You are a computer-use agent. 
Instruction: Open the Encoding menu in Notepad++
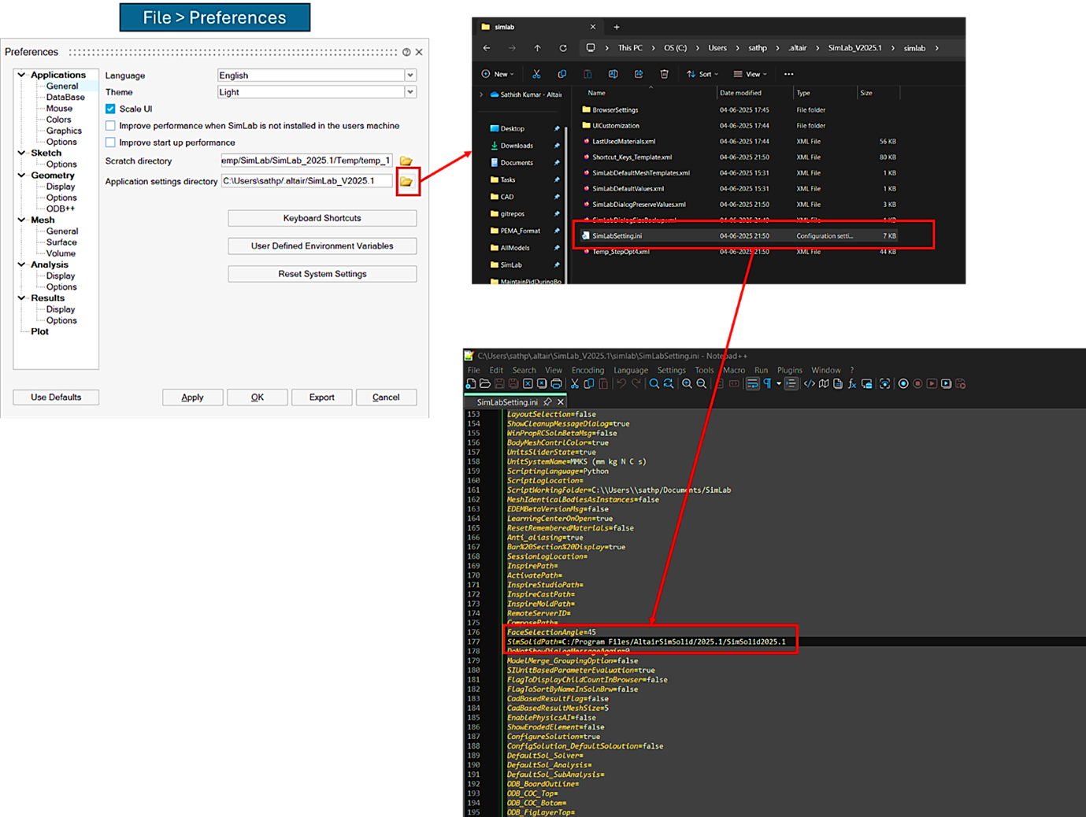587,370
